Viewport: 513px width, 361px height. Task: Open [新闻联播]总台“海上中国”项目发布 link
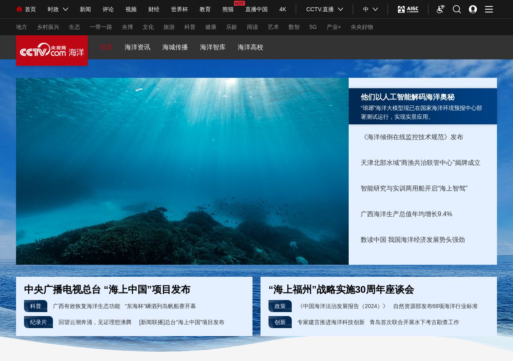[182, 322]
